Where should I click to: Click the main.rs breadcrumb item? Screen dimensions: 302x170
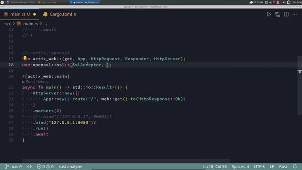point(31,24)
